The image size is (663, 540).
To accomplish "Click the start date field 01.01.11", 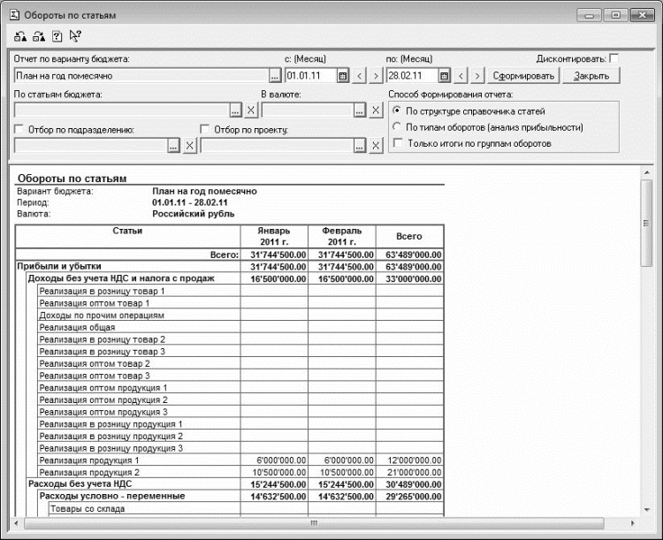I will point(311,76).
